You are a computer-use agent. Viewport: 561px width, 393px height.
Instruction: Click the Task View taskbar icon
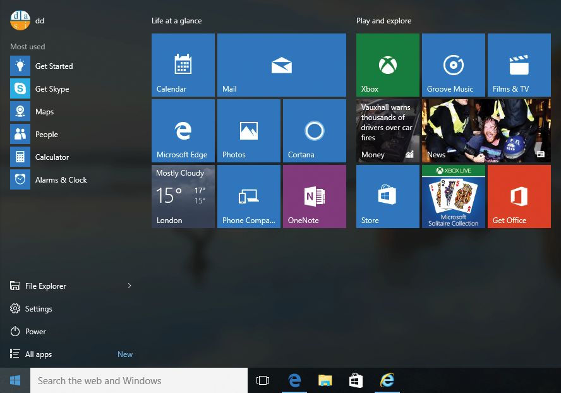[263, 380]
